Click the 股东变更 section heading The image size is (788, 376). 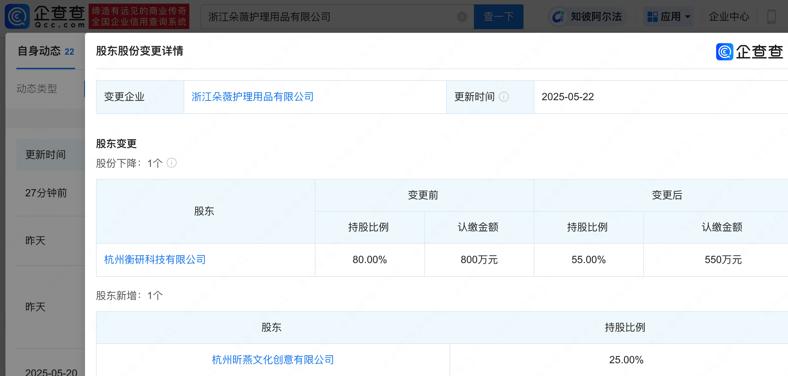pyautogui.click(x=116, y=144)
